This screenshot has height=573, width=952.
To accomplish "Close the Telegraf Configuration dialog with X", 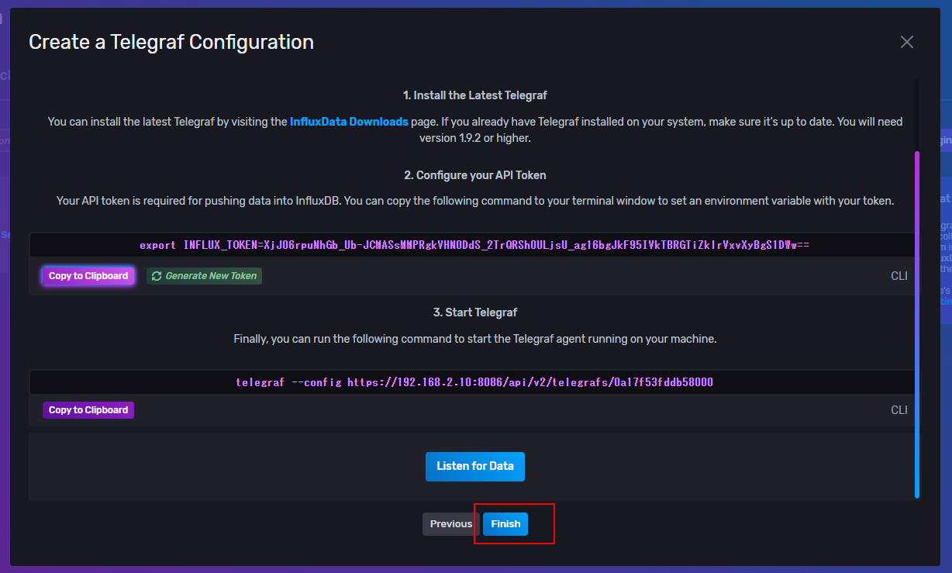I will 906,42.
